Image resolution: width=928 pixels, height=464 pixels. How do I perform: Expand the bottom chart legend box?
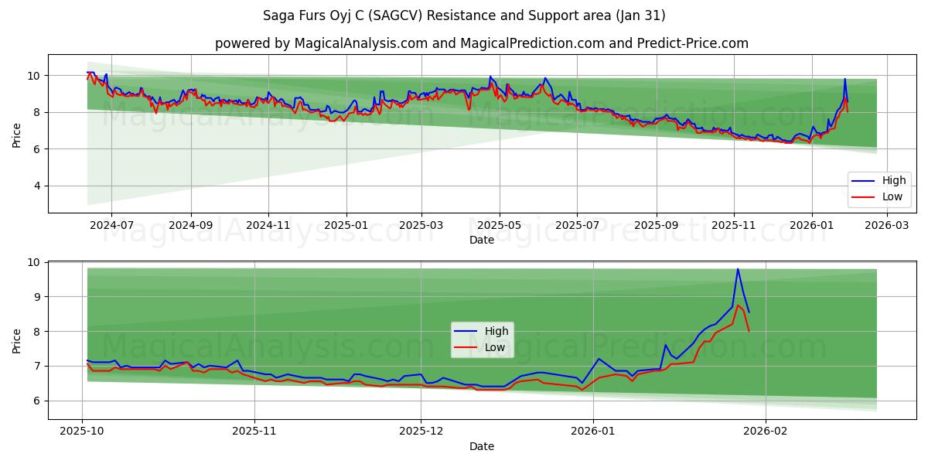click(x=484, y=339)
